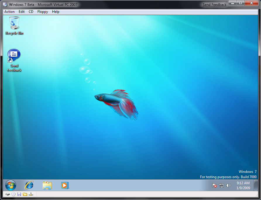Close the Virtual PC window
261x200 pixels.
[x=251, y=3]
